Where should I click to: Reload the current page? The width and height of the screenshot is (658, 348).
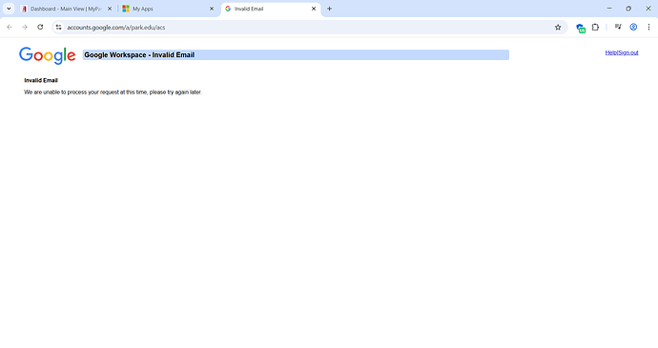click(40, 28)
